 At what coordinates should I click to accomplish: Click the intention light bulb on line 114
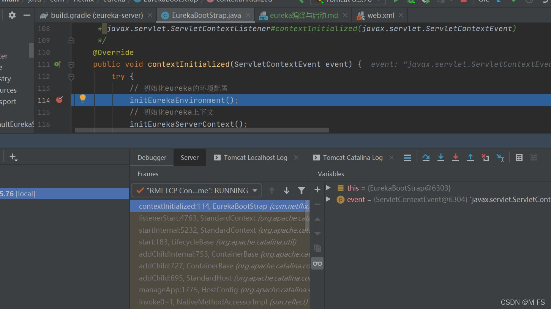click(x=83, y=99)
